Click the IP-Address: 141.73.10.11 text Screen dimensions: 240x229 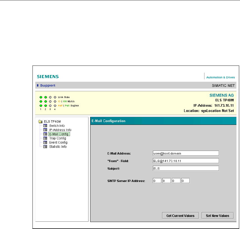coord(213,105)
